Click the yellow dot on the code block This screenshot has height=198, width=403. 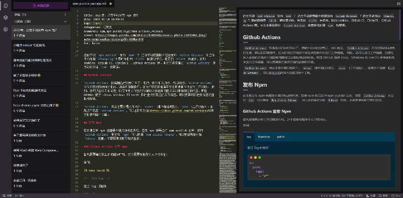click(x=255, y=158)
